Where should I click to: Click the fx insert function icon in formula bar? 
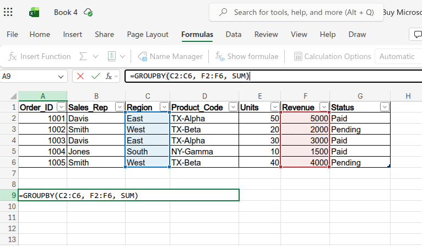(x=110, y=76)
